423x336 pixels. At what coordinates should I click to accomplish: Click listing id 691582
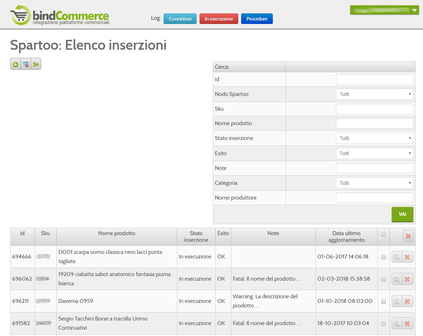[x=21, y=323]
